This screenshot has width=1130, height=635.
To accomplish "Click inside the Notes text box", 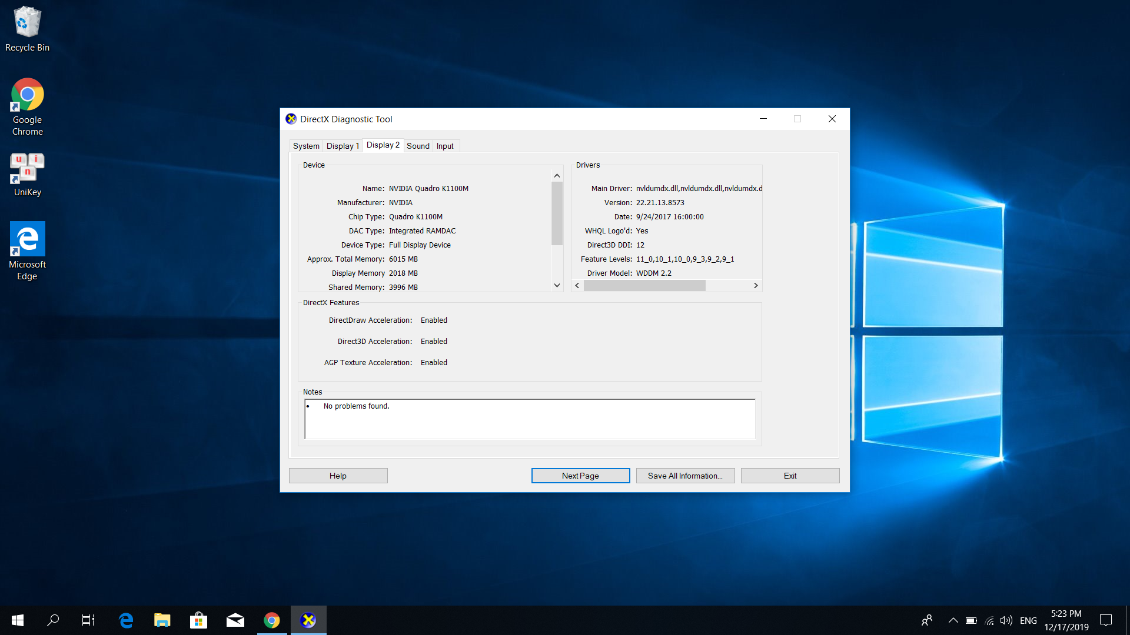I will [530, 419].
